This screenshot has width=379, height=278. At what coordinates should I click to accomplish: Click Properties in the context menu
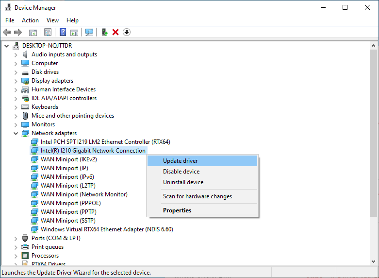[x=177, y=210]
